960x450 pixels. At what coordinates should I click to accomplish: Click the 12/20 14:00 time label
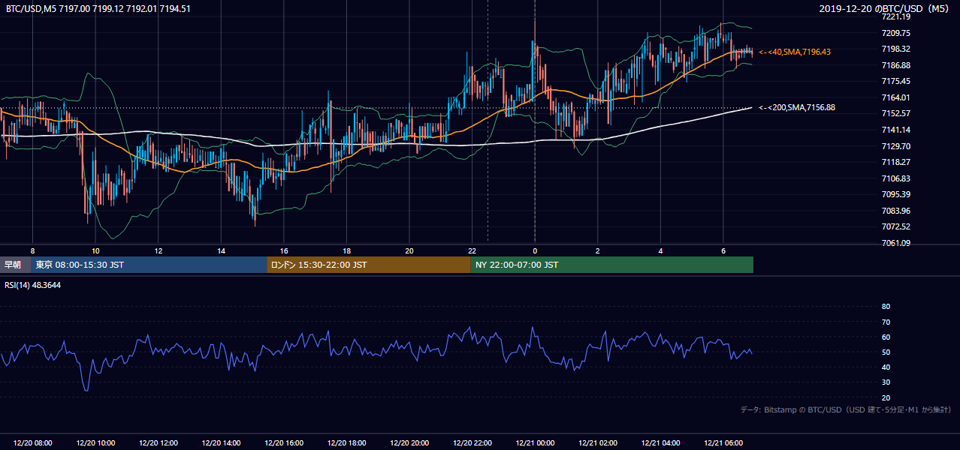[221, 443]
